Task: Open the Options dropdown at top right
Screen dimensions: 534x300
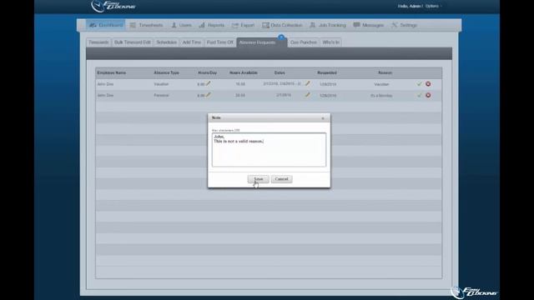Action: (433, 6)
